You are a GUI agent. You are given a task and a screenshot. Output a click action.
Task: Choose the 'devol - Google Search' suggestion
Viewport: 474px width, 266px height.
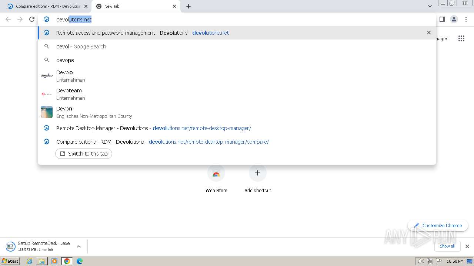point(237,46)
